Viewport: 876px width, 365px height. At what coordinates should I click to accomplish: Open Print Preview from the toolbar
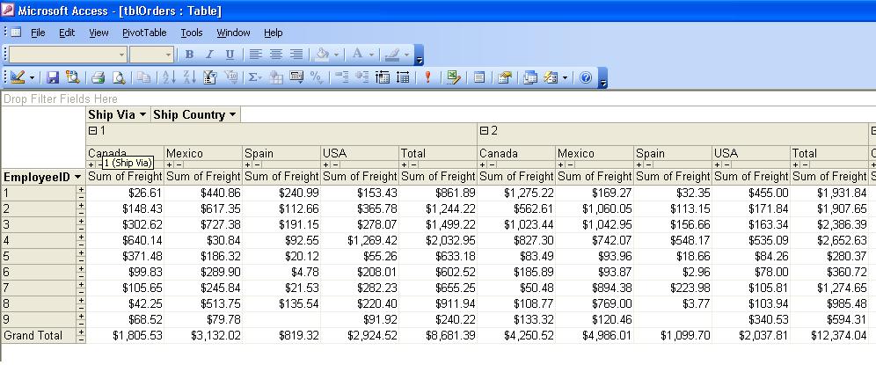pos(119,77)
